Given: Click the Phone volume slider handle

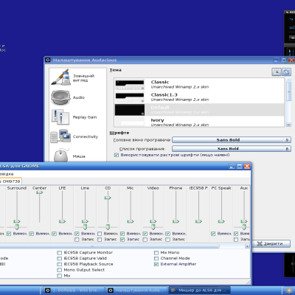Looking at the screenshot, I should click(x=176, y=221).
